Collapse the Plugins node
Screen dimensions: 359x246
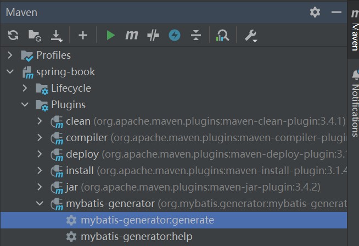tap(25, 105)
